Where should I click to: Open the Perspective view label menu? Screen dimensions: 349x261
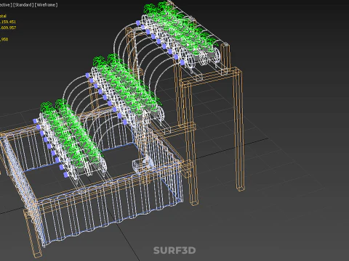(5, 5)
